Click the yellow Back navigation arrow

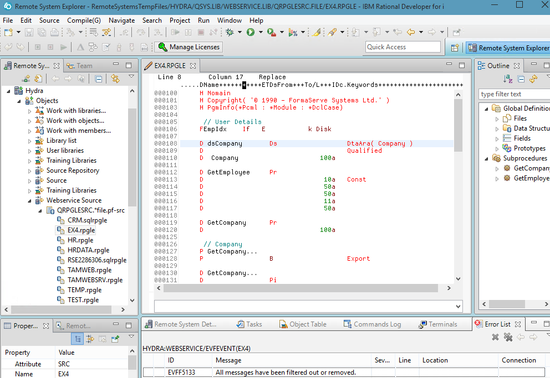411,33
